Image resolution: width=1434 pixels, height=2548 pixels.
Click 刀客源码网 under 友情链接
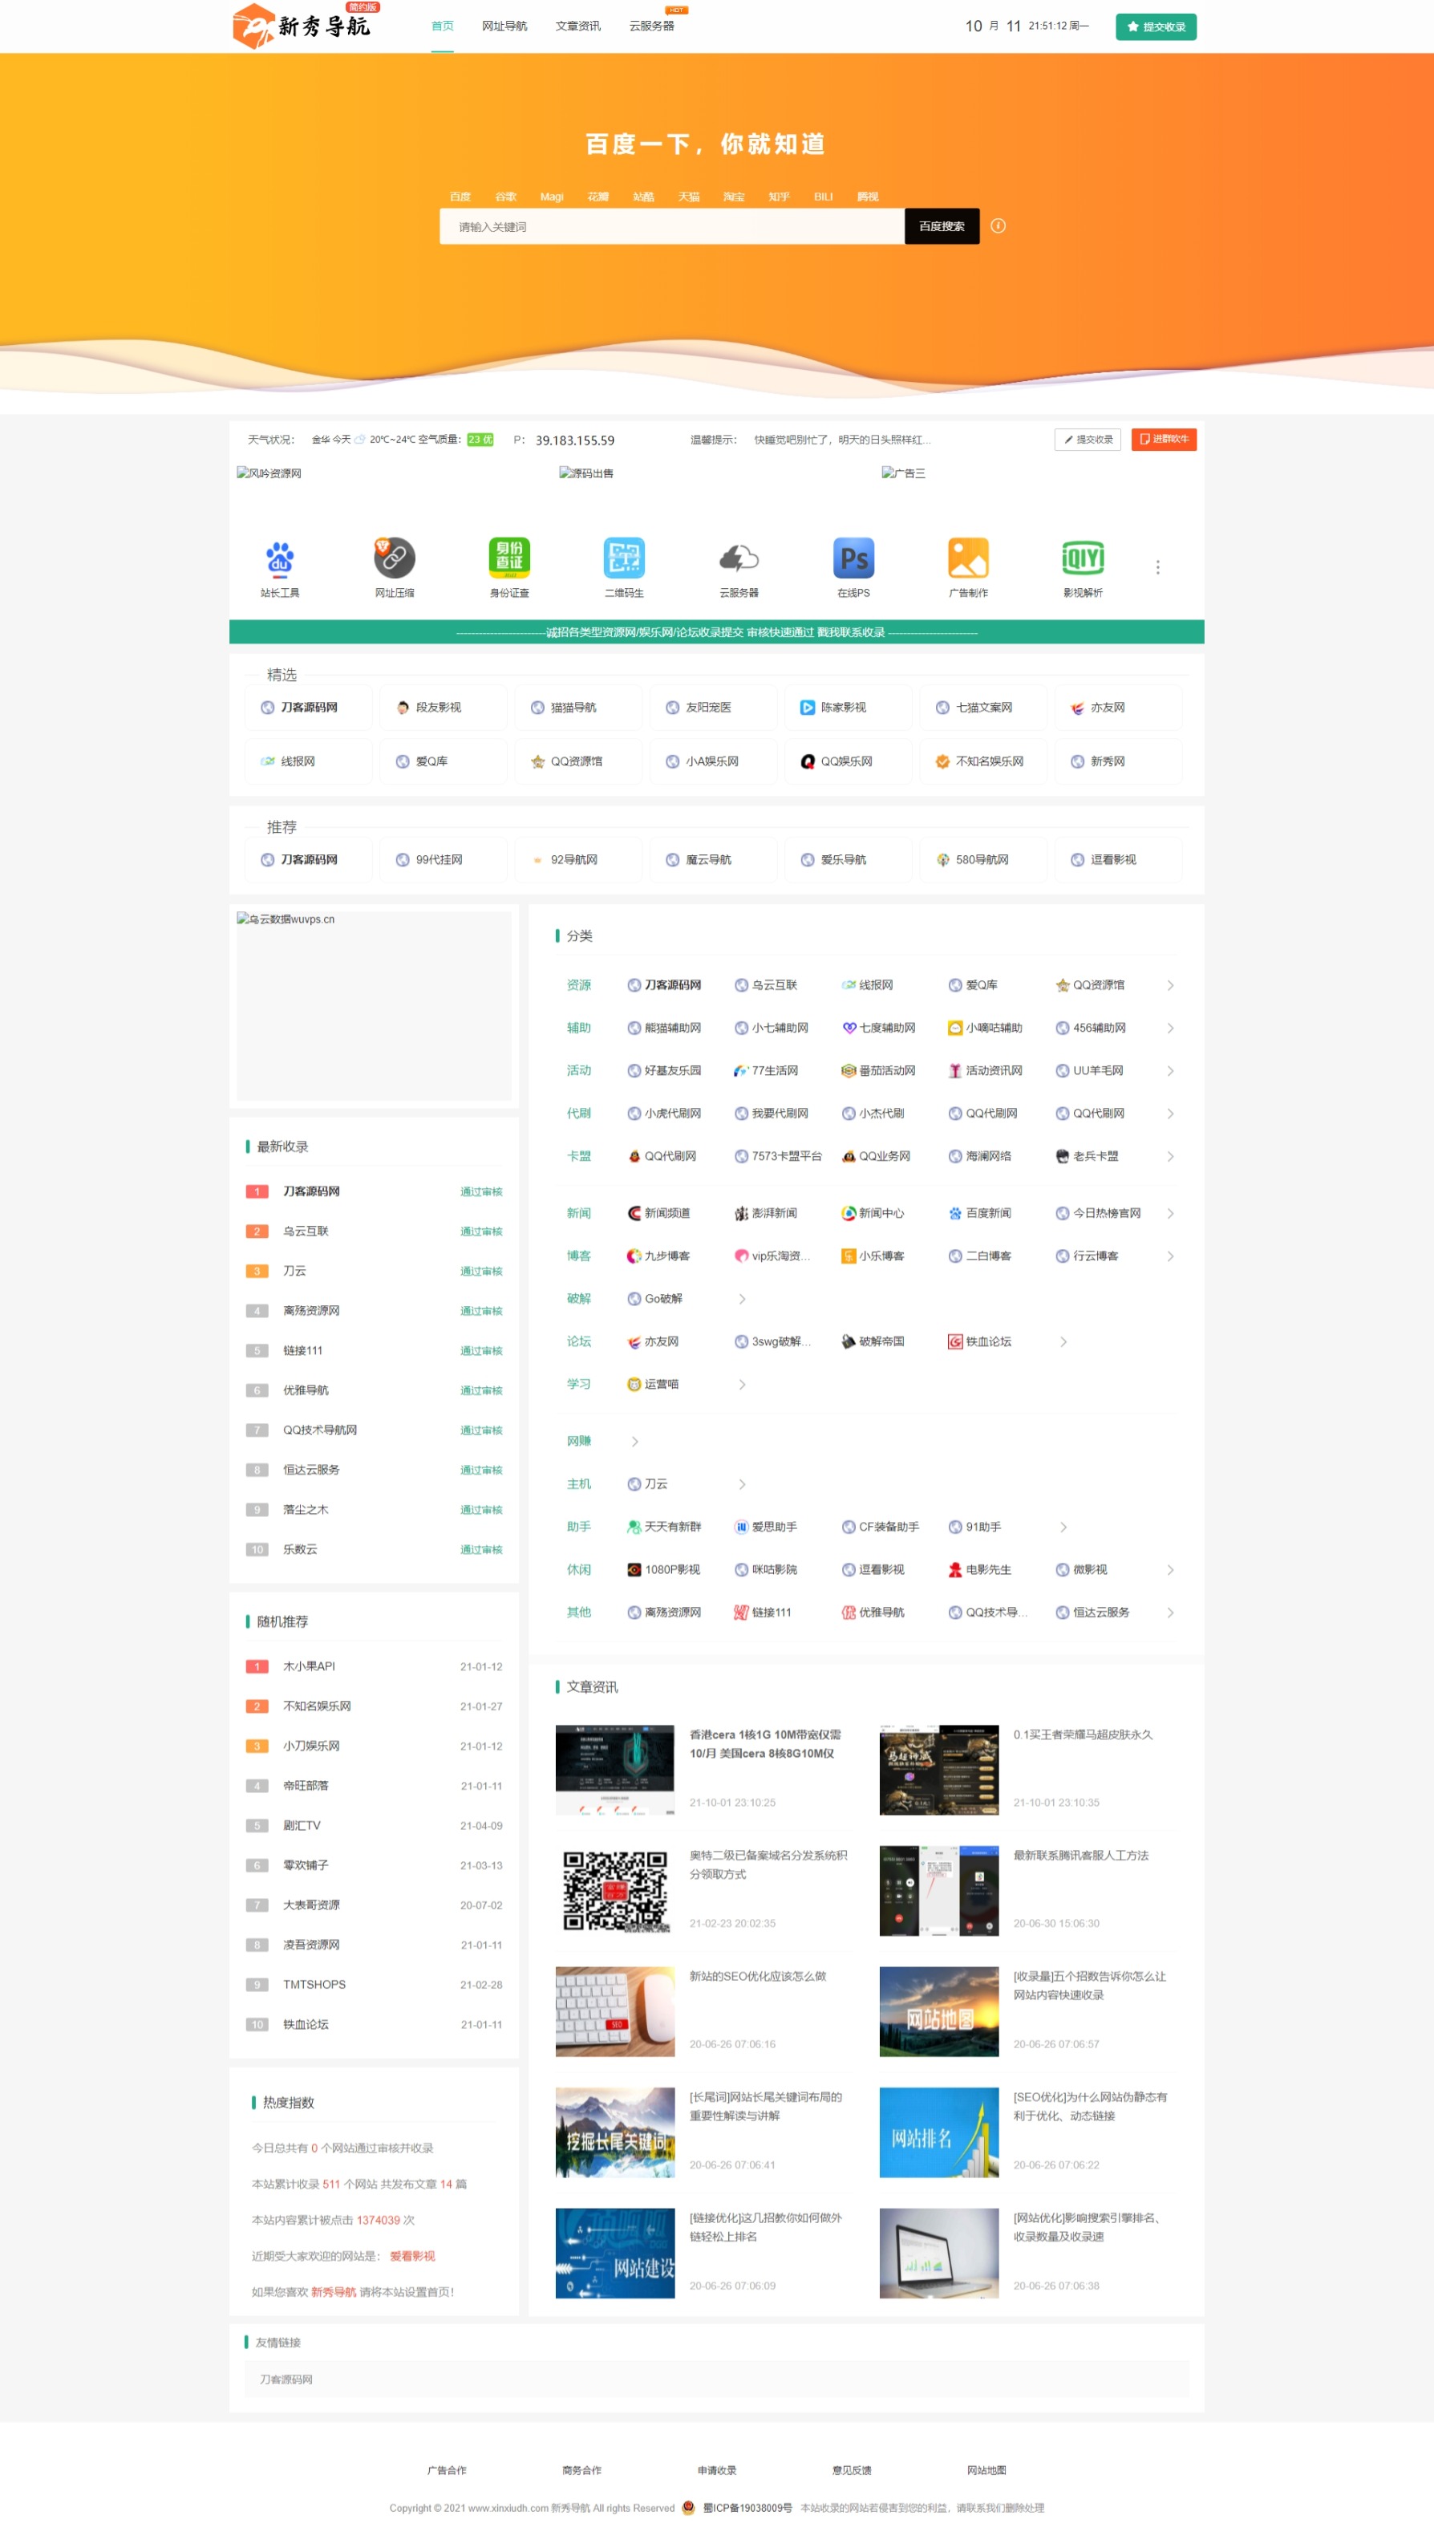(x=286, y=2379)
